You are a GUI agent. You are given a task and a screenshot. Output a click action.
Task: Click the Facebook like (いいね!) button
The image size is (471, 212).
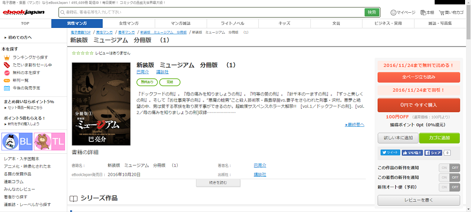(x=413, y=153)
